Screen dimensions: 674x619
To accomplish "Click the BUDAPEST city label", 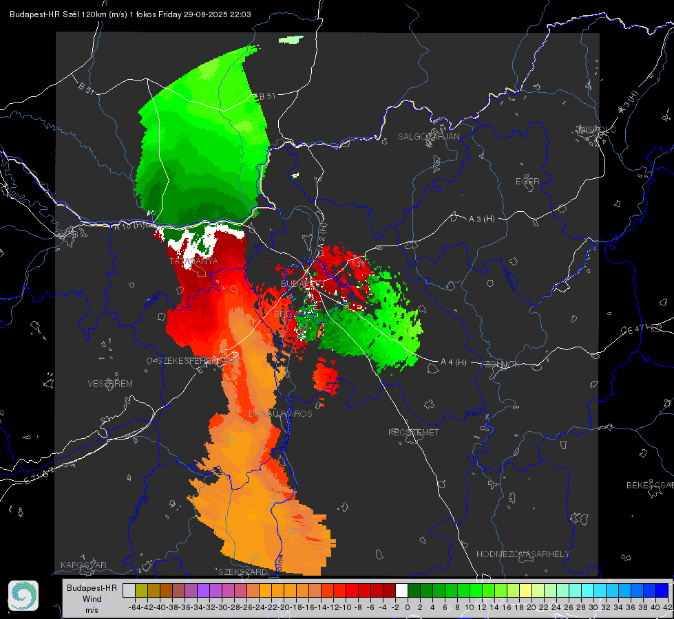I will (303, 283).
